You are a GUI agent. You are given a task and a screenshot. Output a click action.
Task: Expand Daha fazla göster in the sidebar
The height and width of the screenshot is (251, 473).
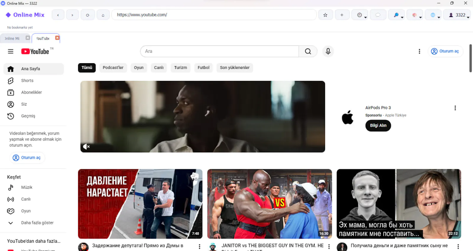coord(34,223)
